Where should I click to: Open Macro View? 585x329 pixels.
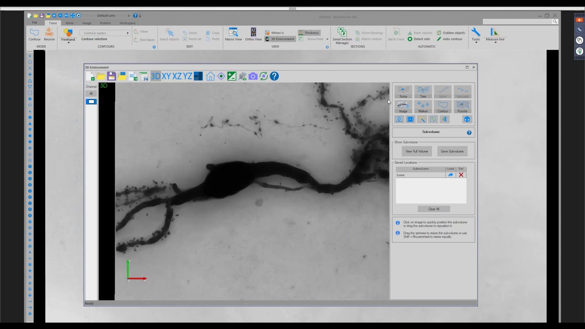pyautogui.click(x=233, y=34)
